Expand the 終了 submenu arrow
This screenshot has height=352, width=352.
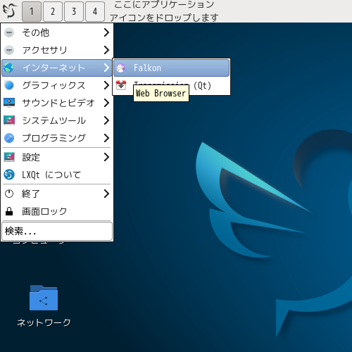click(x=106, y=194)
